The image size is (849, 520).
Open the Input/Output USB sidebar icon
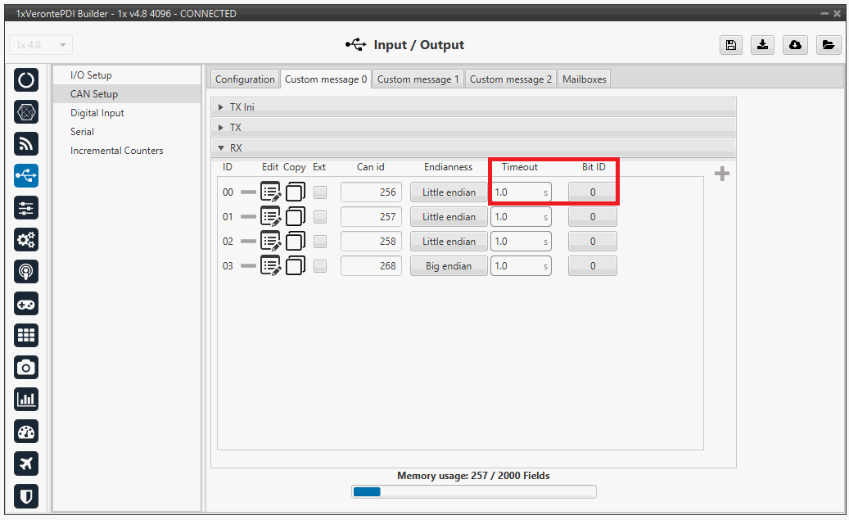(26, 175)
